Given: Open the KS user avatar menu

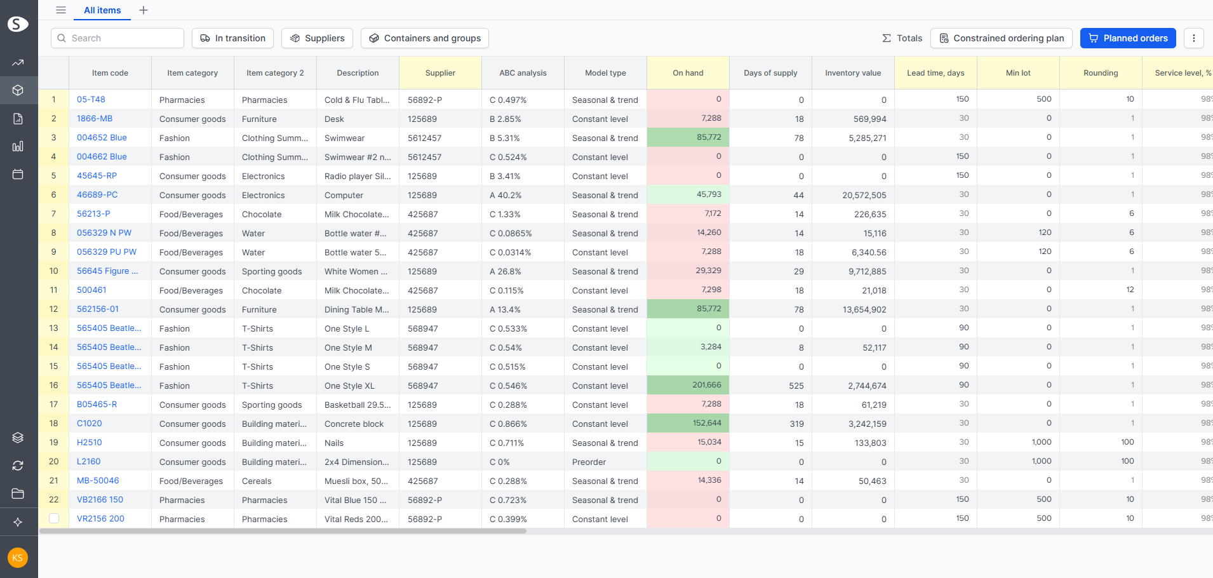Looking at the screenshot, I should pos(18,558).
